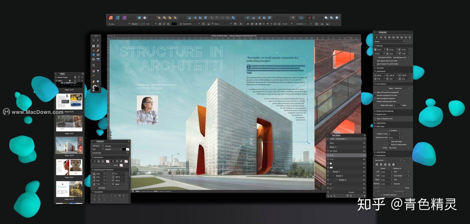Switch to Photo persona icon
This screenshot has height=224, width=470.
(125, 18)
